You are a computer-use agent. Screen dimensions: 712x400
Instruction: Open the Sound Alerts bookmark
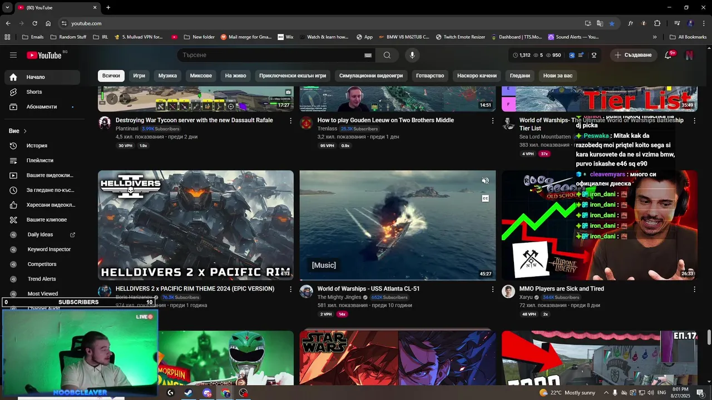pos(573,37)
